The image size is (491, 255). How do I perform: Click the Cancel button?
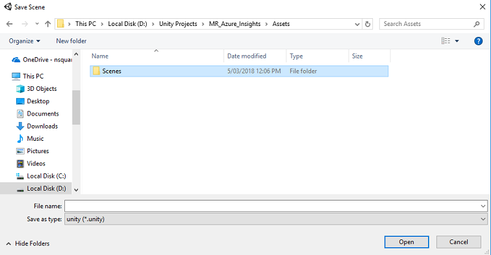459,242
